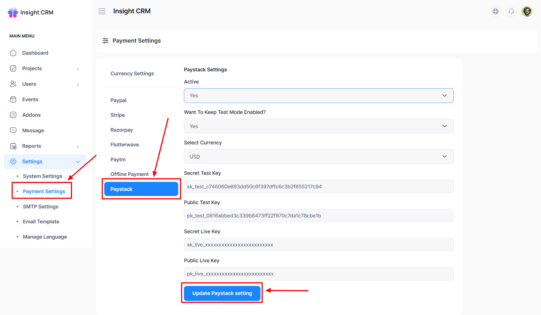Click the Addons sidebar icon

[13, 115]
